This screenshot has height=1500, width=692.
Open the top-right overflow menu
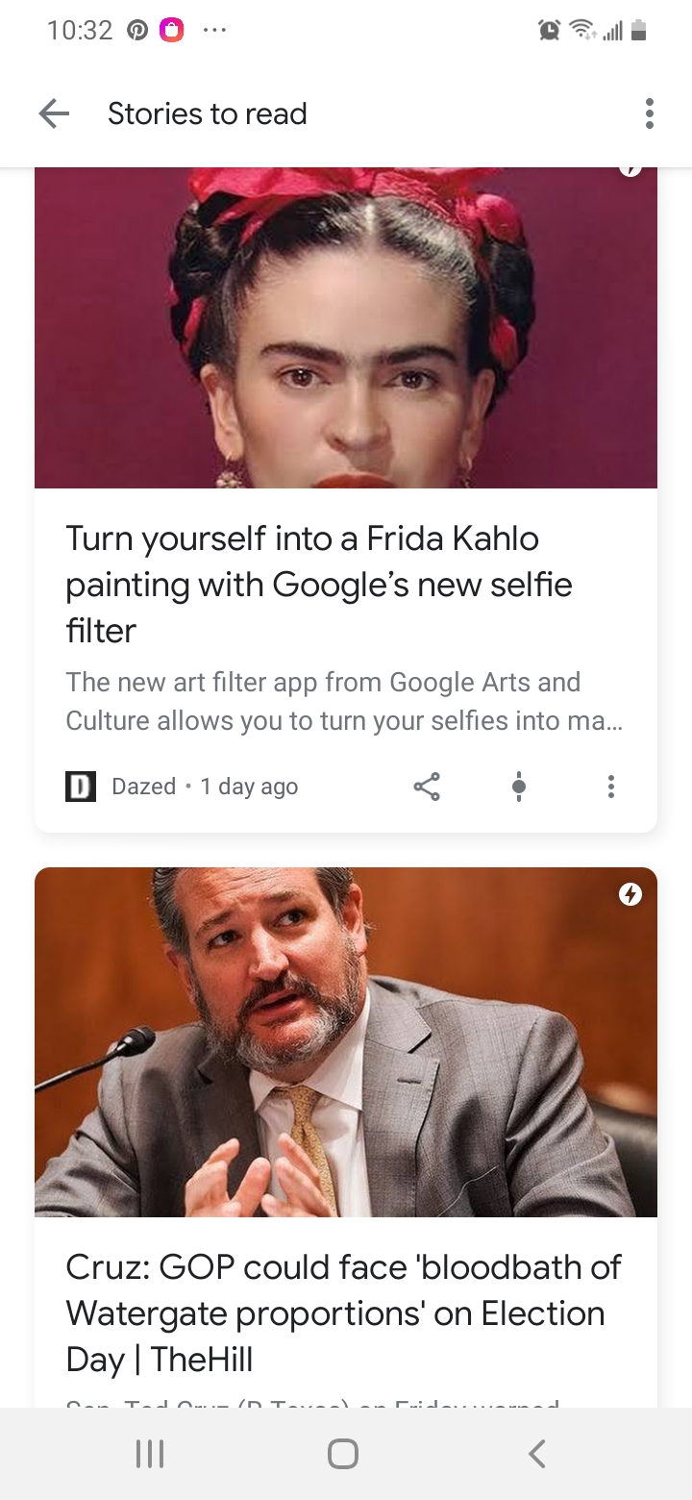[x=650, y=114]
